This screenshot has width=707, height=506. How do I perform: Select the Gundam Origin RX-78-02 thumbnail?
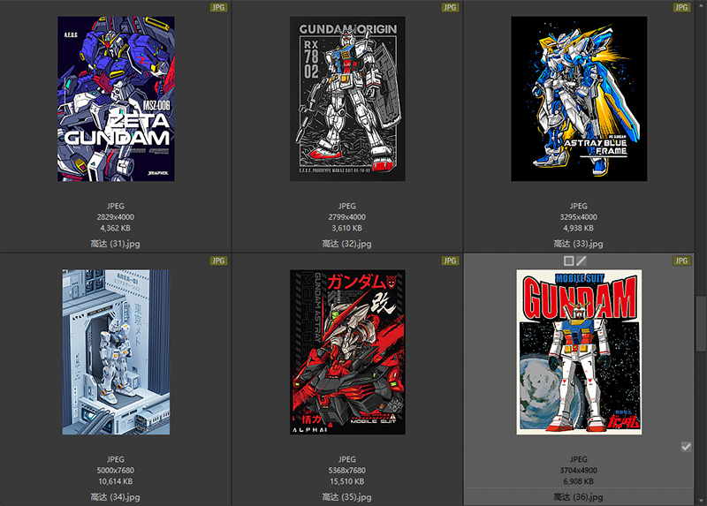[347, 99]
